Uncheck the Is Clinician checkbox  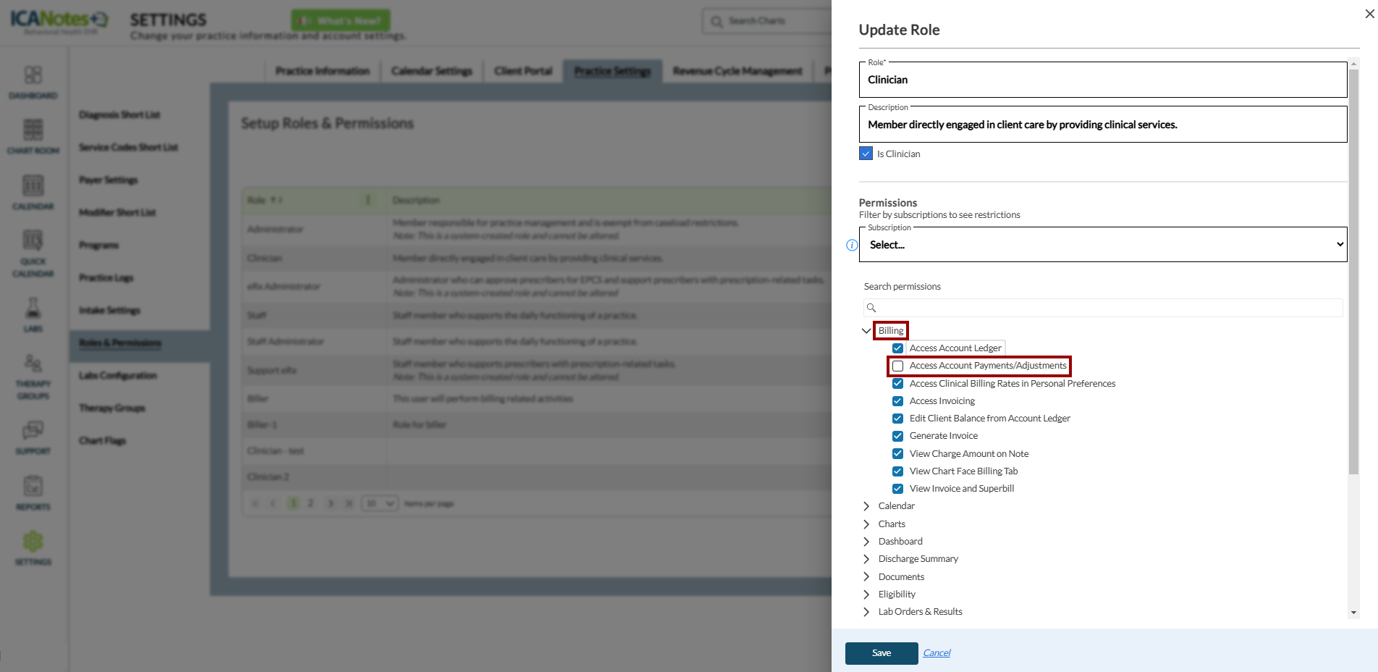point(866,154)
